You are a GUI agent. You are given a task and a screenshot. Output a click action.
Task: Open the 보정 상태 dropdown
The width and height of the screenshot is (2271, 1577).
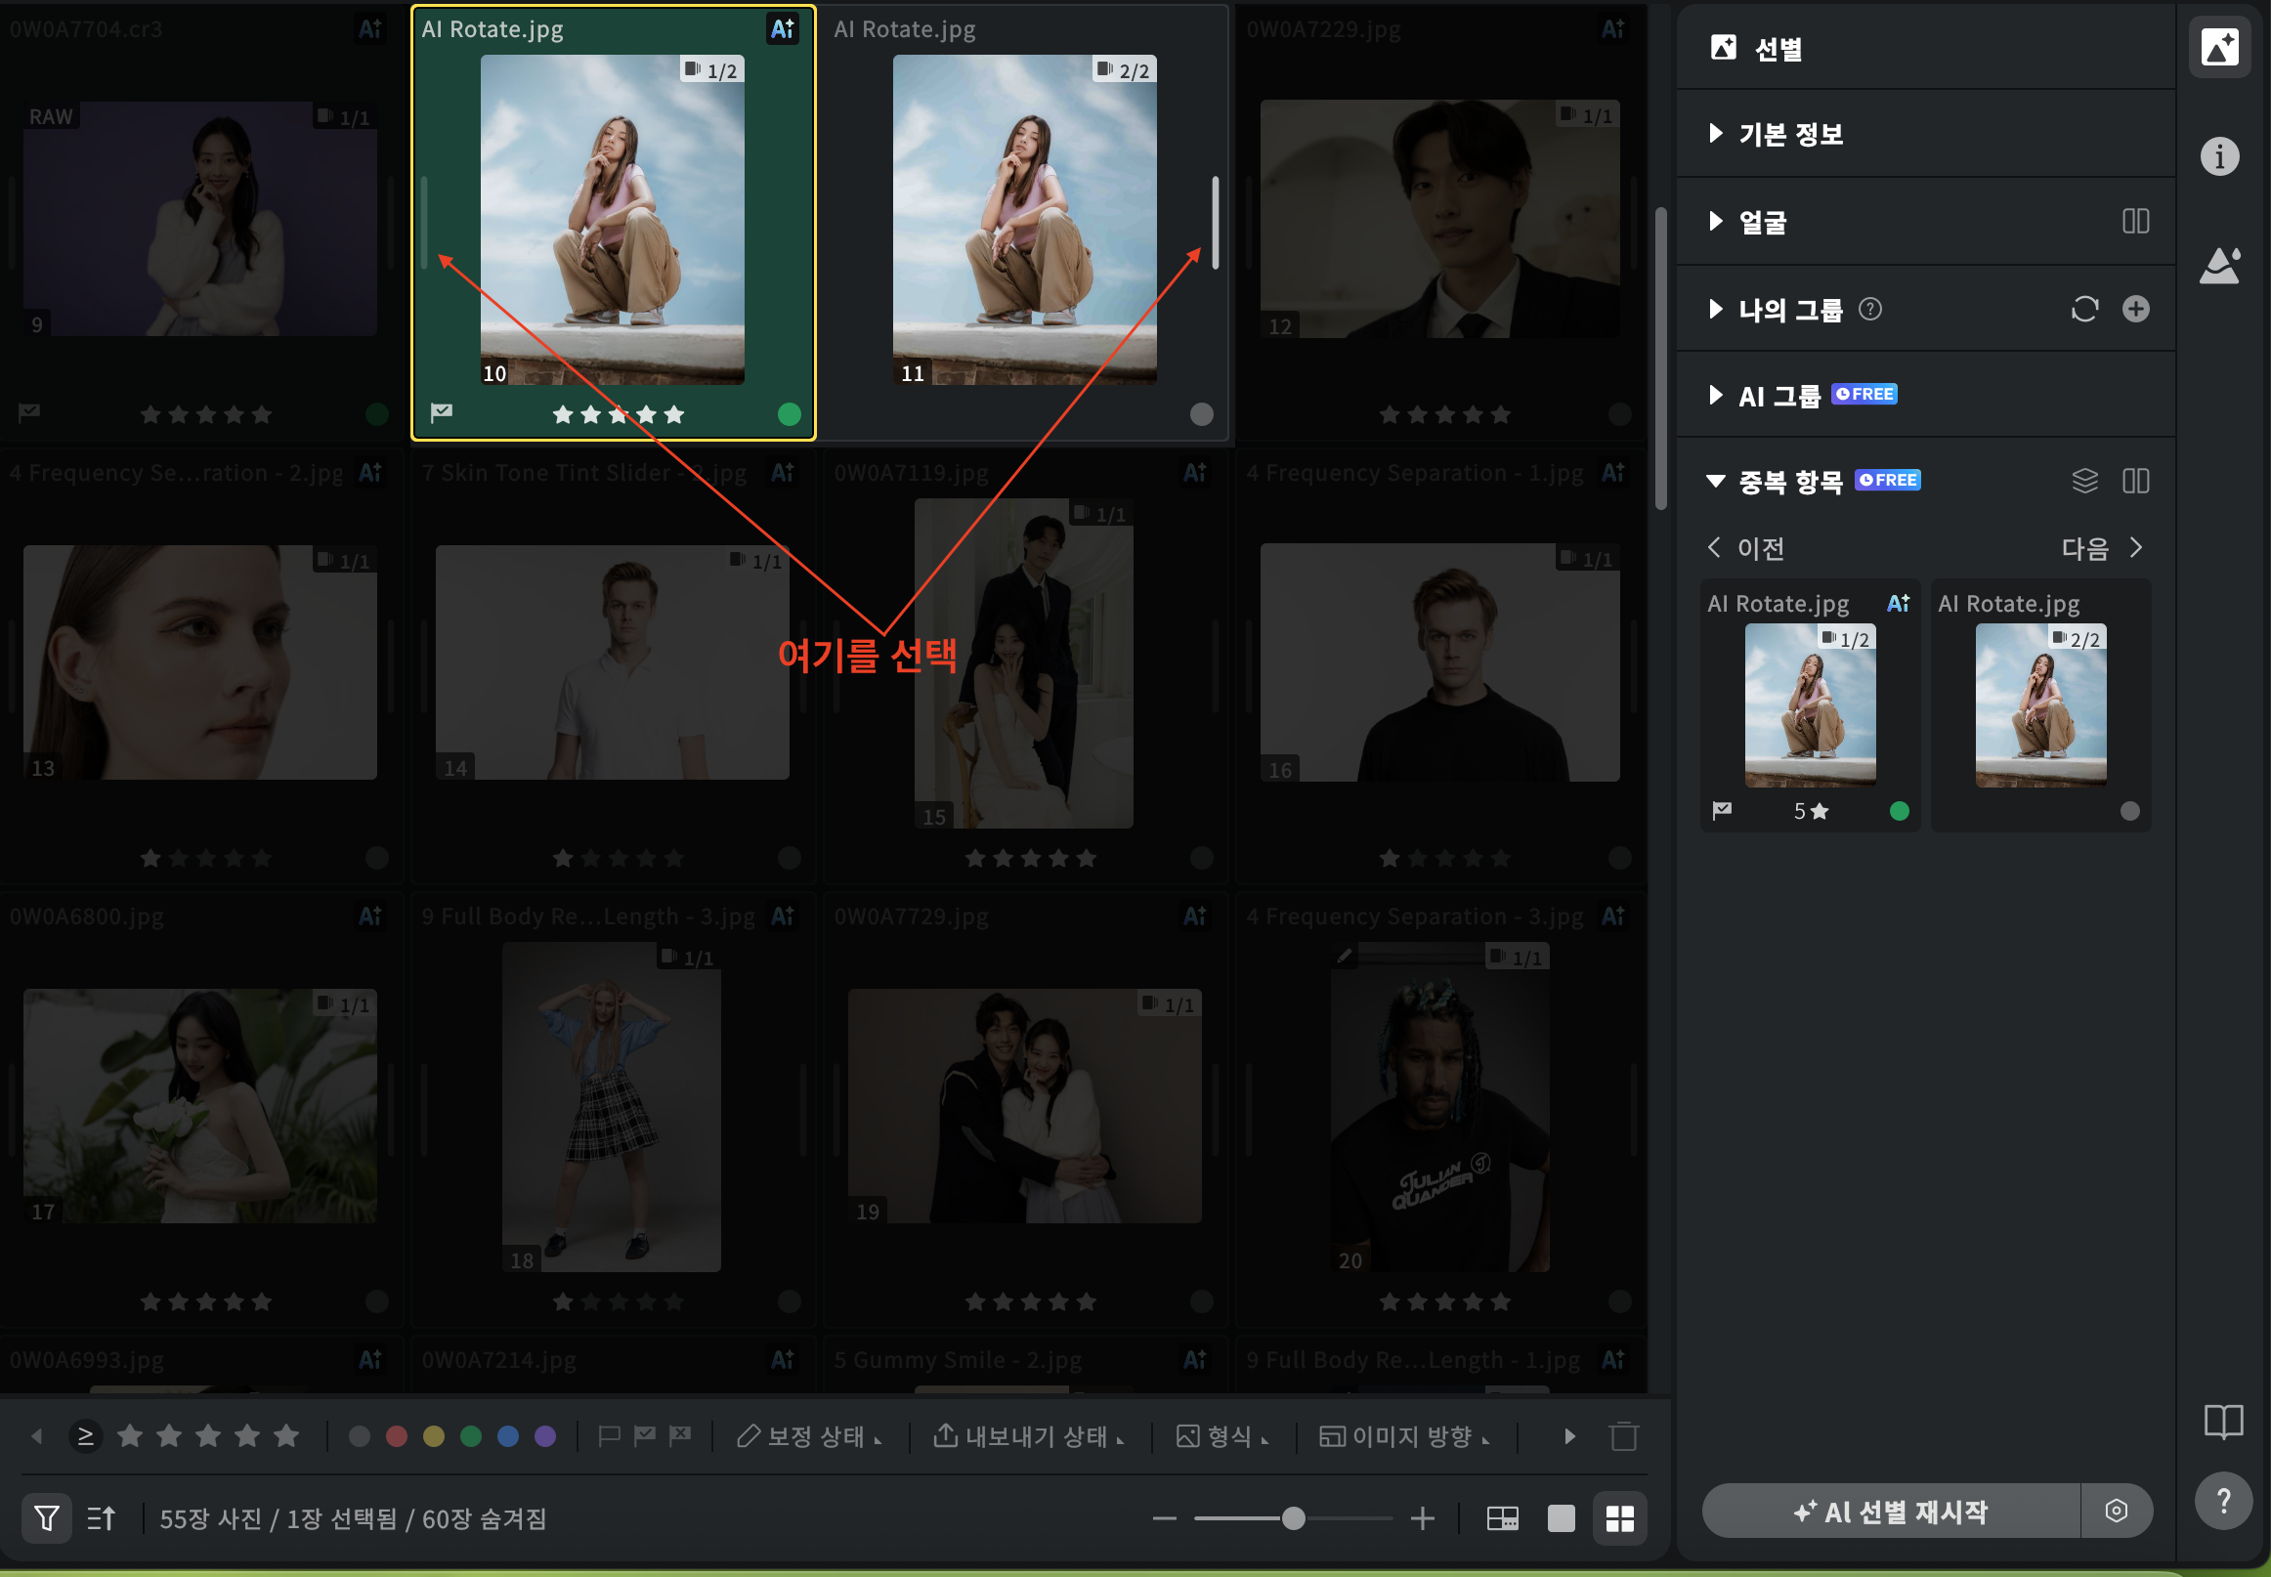click(x=808, y=1435)
